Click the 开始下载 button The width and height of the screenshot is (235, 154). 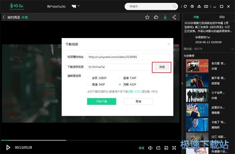(102, 102)
